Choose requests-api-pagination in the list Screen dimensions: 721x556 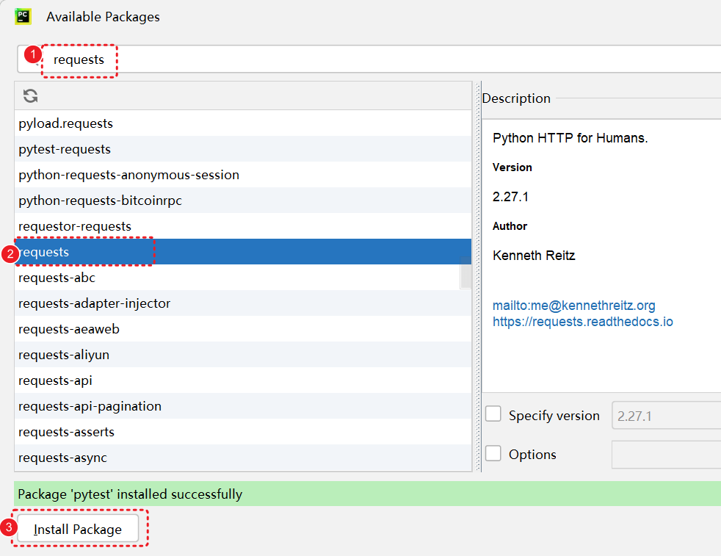[90, 406]
